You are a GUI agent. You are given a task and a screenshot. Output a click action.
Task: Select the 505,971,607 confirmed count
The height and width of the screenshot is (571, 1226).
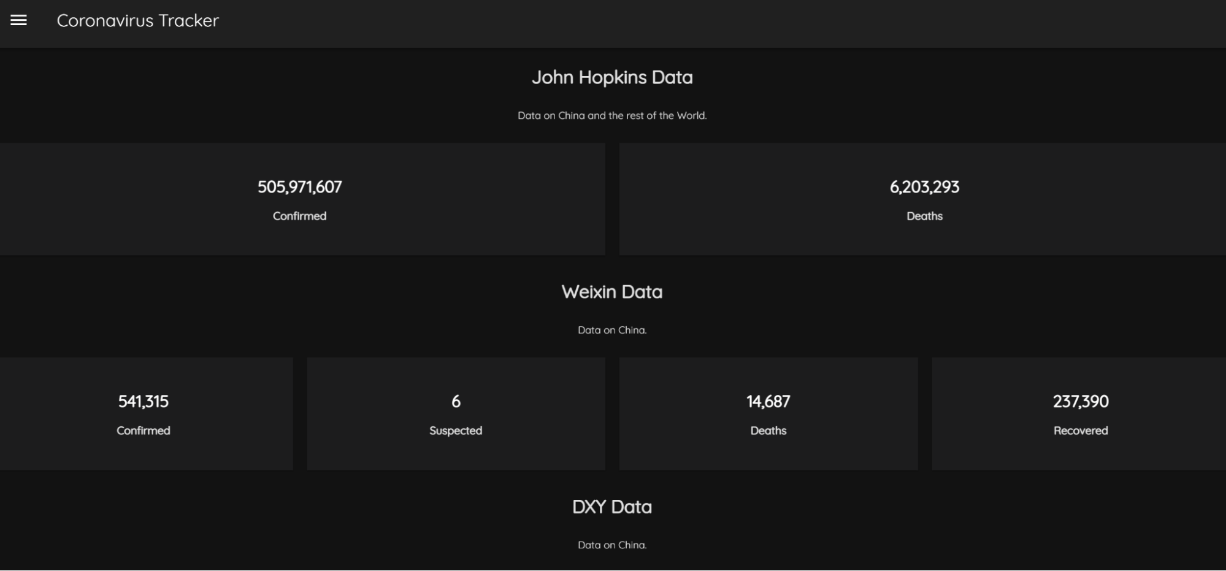click(x=299, y=187)
